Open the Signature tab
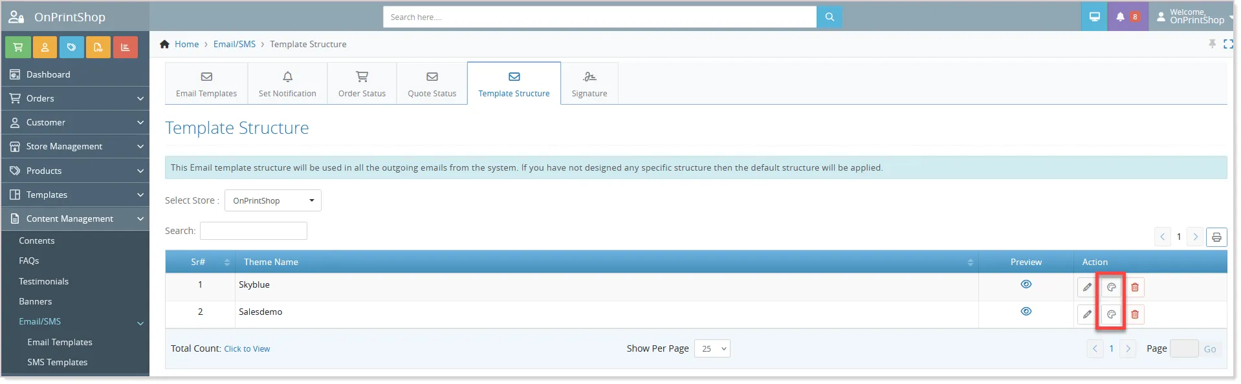1241x384 pixels. pyautogui.click(x=589, y=84)
